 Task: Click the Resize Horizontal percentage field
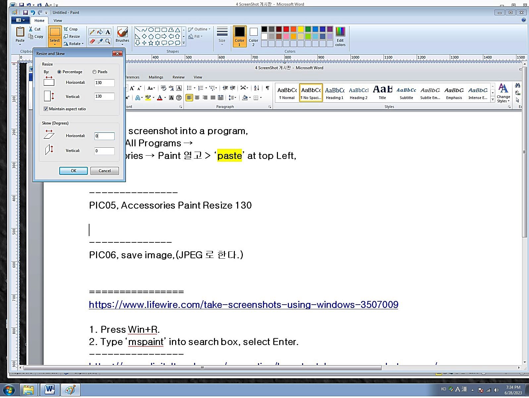(x=104, y=83)
